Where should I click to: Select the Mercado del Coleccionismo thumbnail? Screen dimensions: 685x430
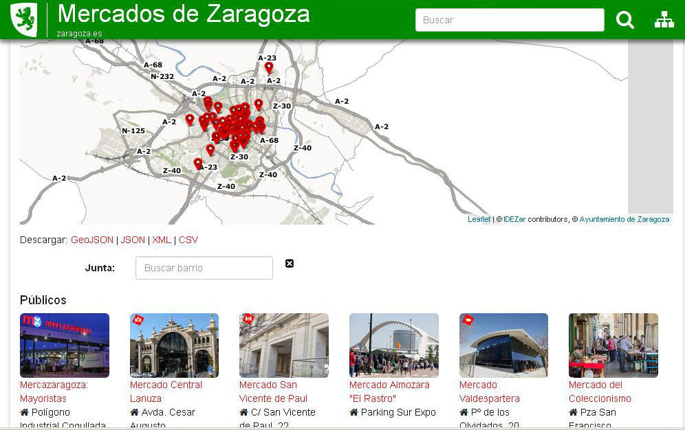tap(613, 345)
